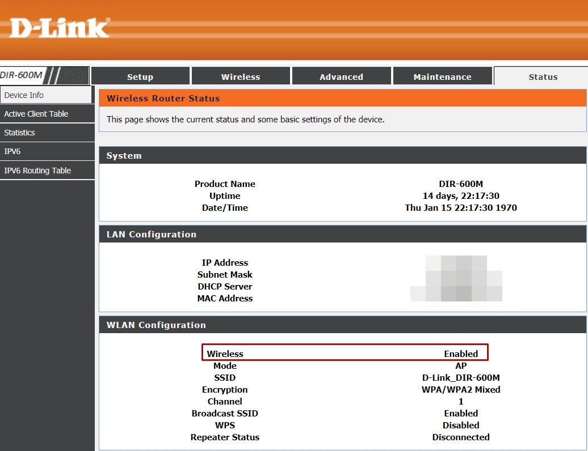Click the Date/Time label
588x451 pixels.
pyautogui.click(x=225, y=208)
